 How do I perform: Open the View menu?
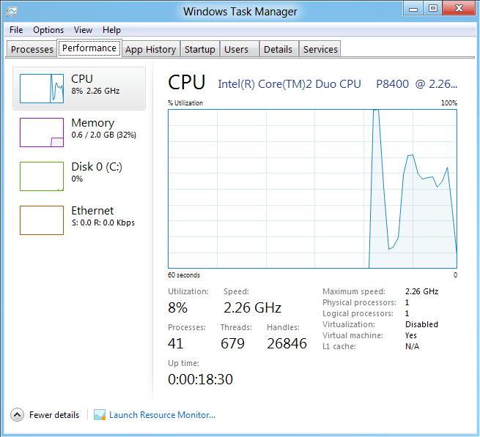point(83,30)
